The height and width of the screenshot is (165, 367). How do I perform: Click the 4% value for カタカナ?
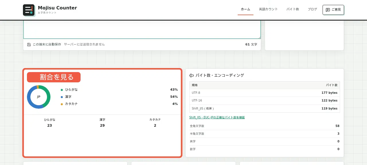175,104
